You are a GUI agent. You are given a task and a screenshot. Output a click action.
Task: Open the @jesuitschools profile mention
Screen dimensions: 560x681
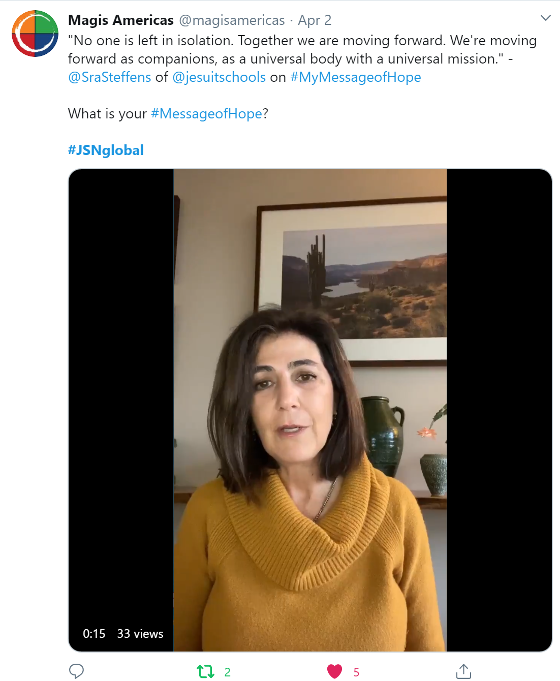219,77
